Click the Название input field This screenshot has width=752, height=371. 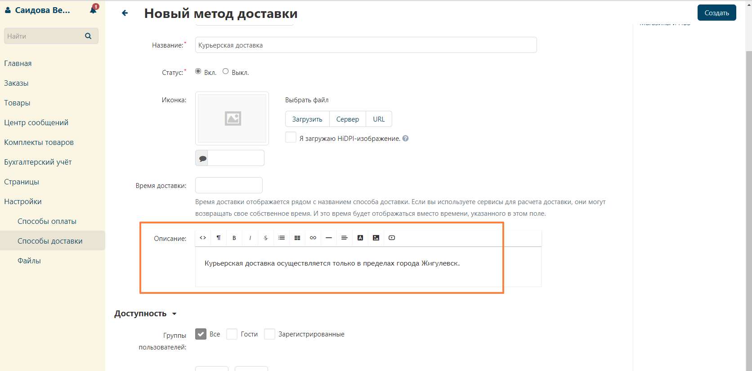tap(366, 45)
